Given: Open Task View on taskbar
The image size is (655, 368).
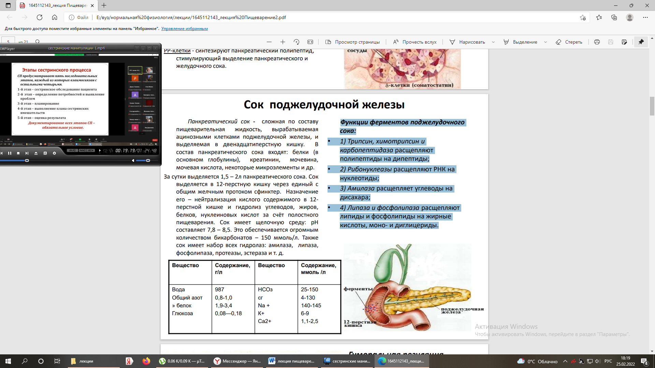Looking at the screenshot, I should [57, 361].
